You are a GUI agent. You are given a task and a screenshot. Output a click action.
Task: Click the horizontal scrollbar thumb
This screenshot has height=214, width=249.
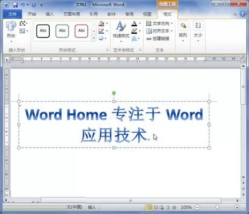tap(131, 201)
